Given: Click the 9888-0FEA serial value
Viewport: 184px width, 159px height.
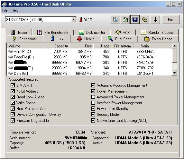Looking at the screenshot, I should pos(145,51).
